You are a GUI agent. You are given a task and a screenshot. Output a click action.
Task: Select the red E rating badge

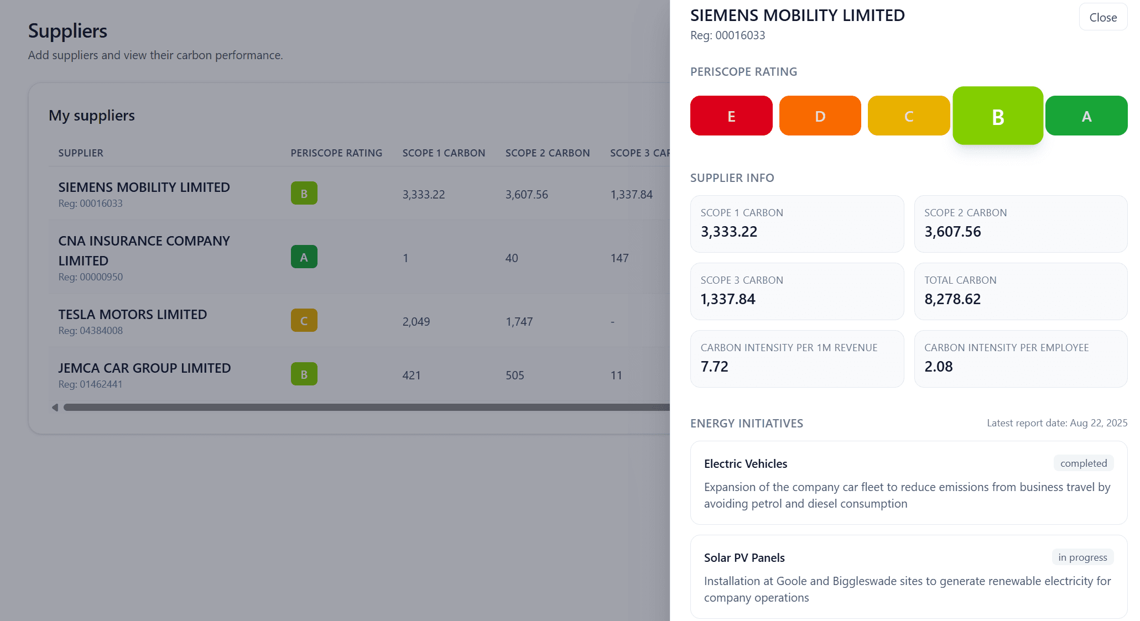click(x=731, y=116)
